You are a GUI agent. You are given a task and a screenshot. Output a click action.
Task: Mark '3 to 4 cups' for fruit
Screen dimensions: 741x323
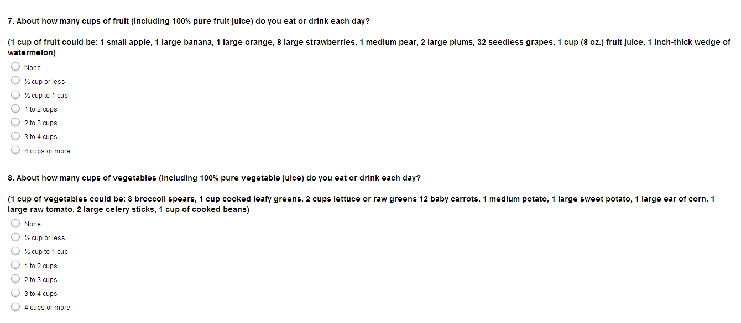(x=15, y=136)
